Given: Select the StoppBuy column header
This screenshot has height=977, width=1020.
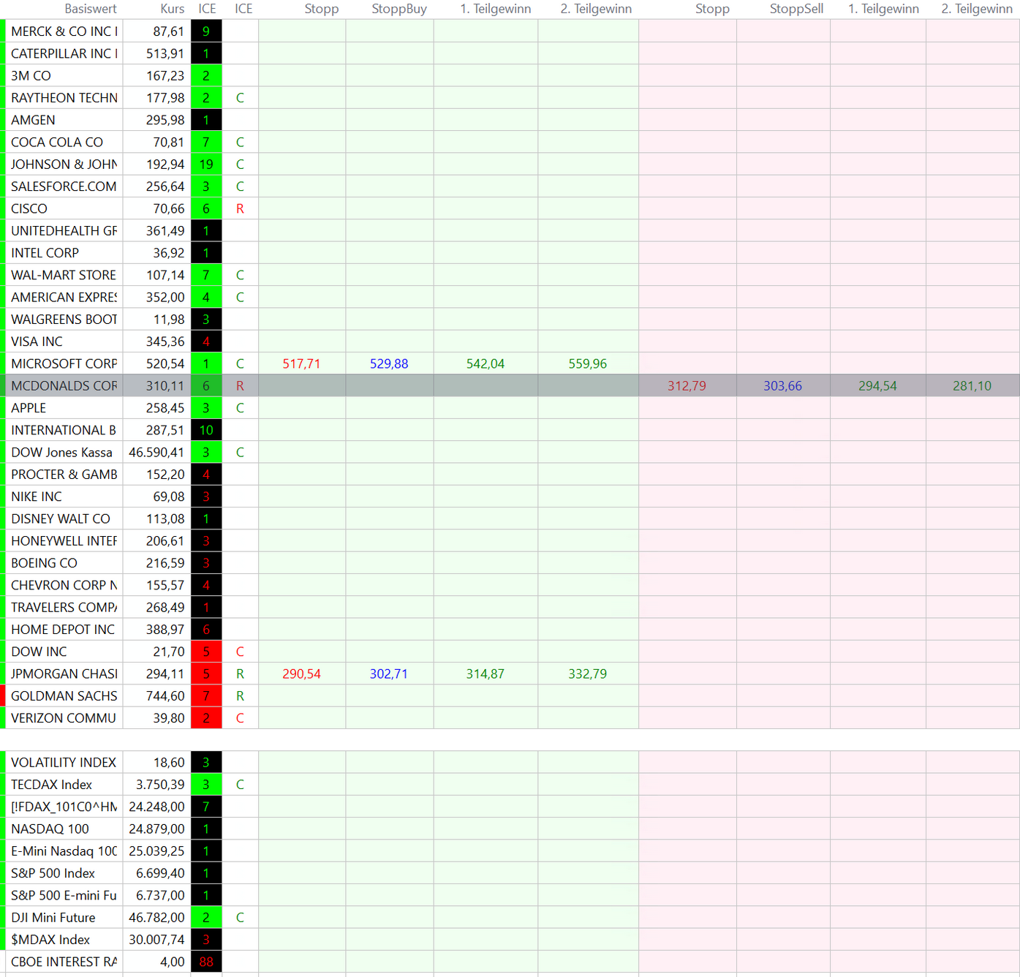Looking at the screenshot, I should pos(398,9).
